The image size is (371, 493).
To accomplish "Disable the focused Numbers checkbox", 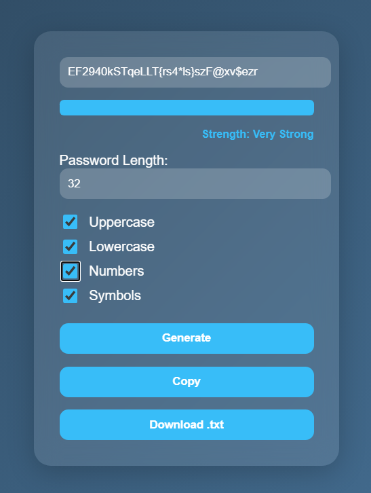I will [x=71, y=271].
